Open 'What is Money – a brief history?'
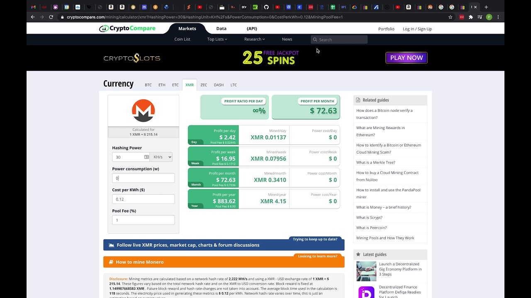531x298 pixels. (x=384, y=207)
